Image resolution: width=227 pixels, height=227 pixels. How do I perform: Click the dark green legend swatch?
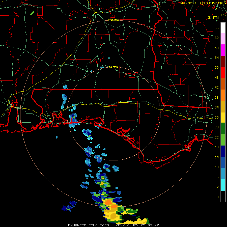coord(223,128)
